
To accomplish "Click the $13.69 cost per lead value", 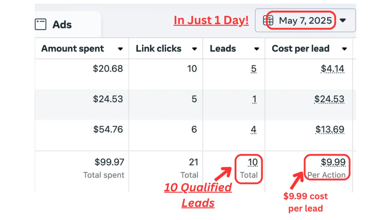I will coord(330,130).
